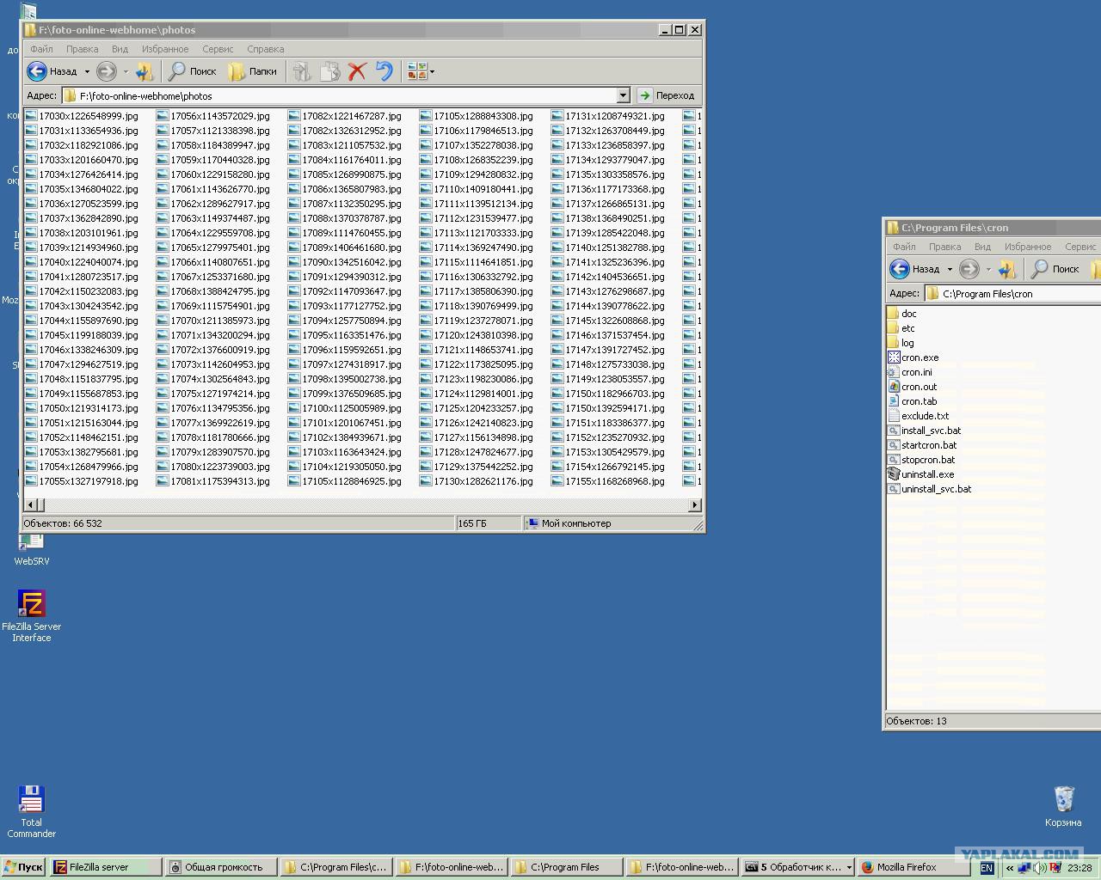Click the Пуск start button
The width and height of the screenshot is (1101, 880).
[x=24, y=867]
